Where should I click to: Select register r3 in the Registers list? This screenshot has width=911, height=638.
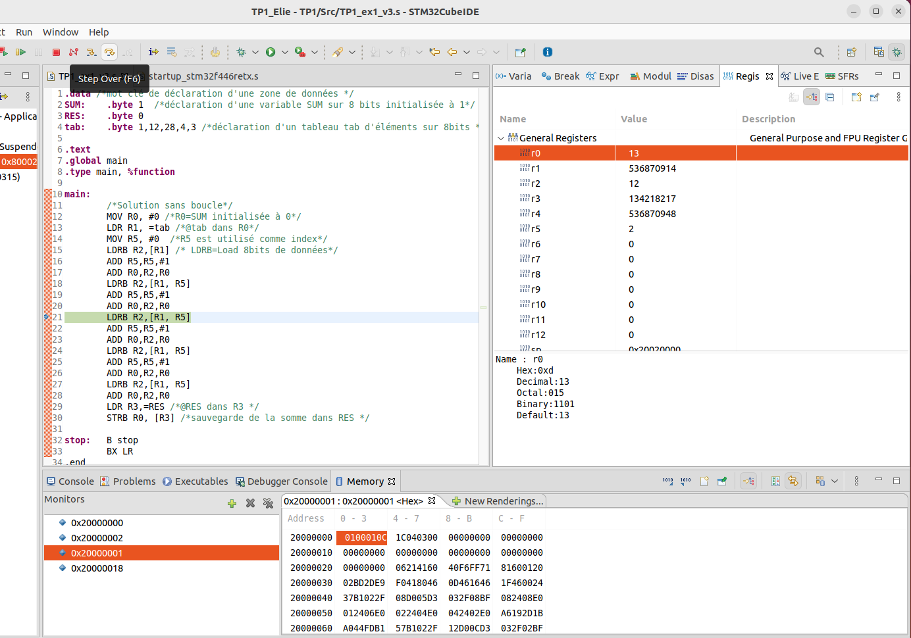536,199
